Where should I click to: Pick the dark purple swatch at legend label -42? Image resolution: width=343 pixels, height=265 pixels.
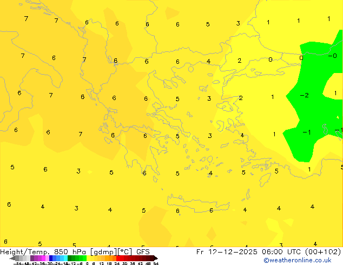pyautogui.click(x=32, y=259)
